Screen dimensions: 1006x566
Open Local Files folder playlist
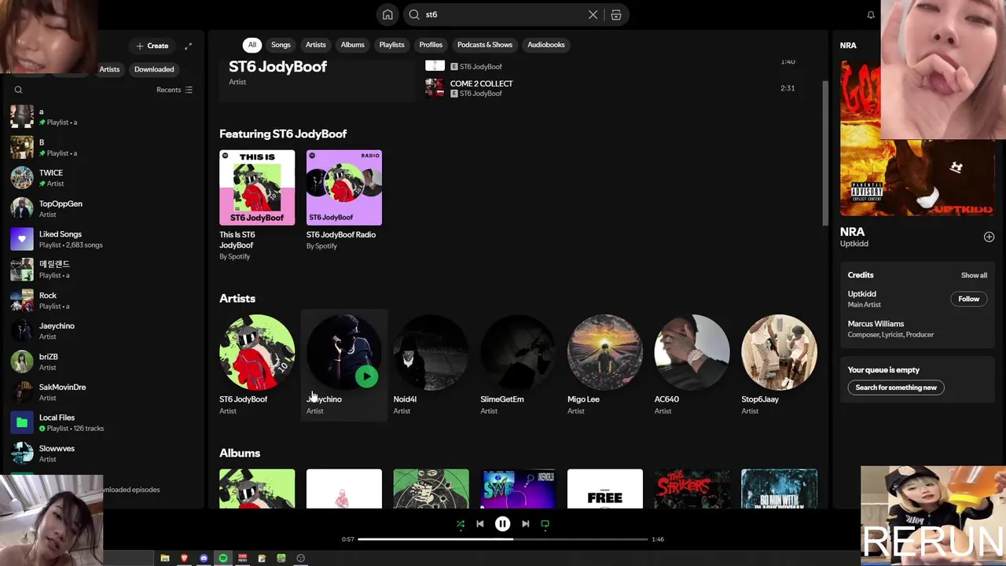point(102,423)
